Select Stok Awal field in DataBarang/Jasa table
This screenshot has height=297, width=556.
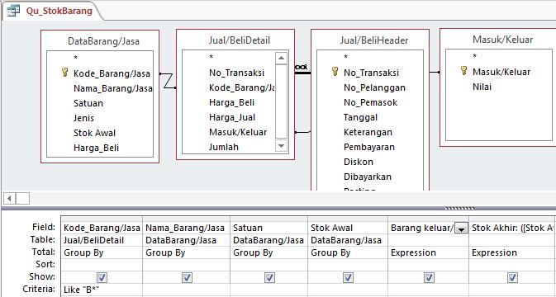[95, 133]
